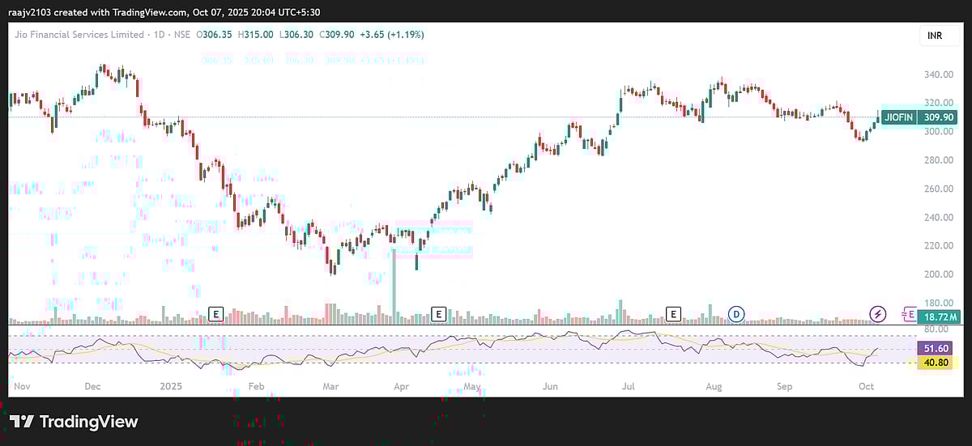
Task: Click the '2025' year label on time axis
Action: pyautogui.click(x=173, y=387)
